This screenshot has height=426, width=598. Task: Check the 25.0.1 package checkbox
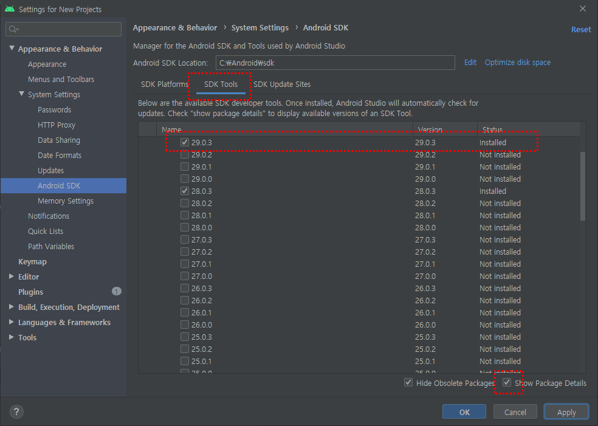[x=185, y=361]
